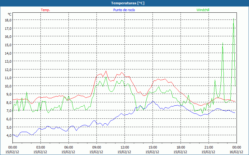
Task: Click the 8,0 y-axis value
Action: [x=9, y=103]
